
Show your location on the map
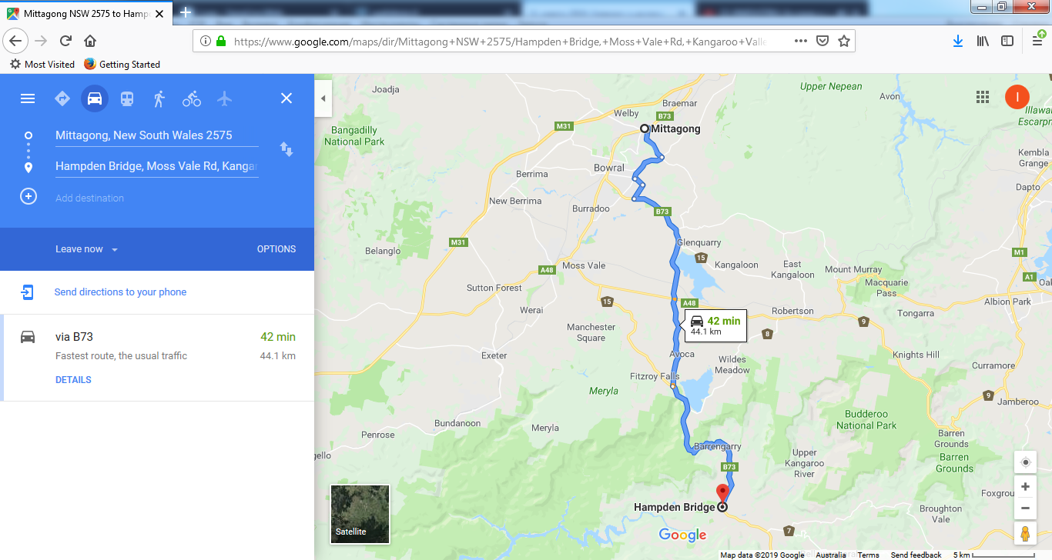point(1025,462)
